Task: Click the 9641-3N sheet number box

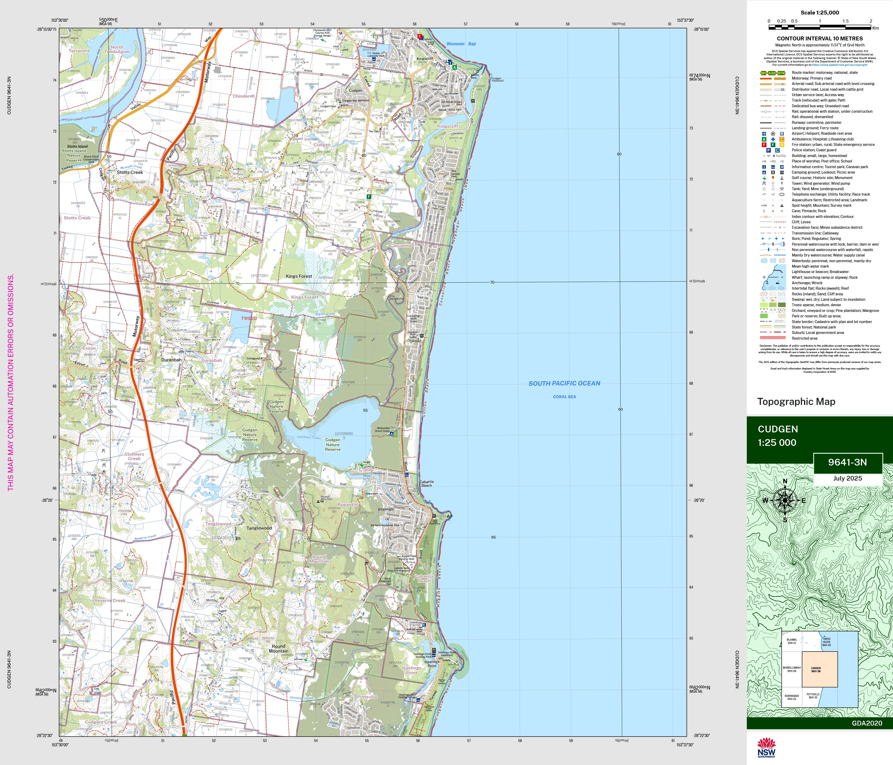Action: coord(847,462)
